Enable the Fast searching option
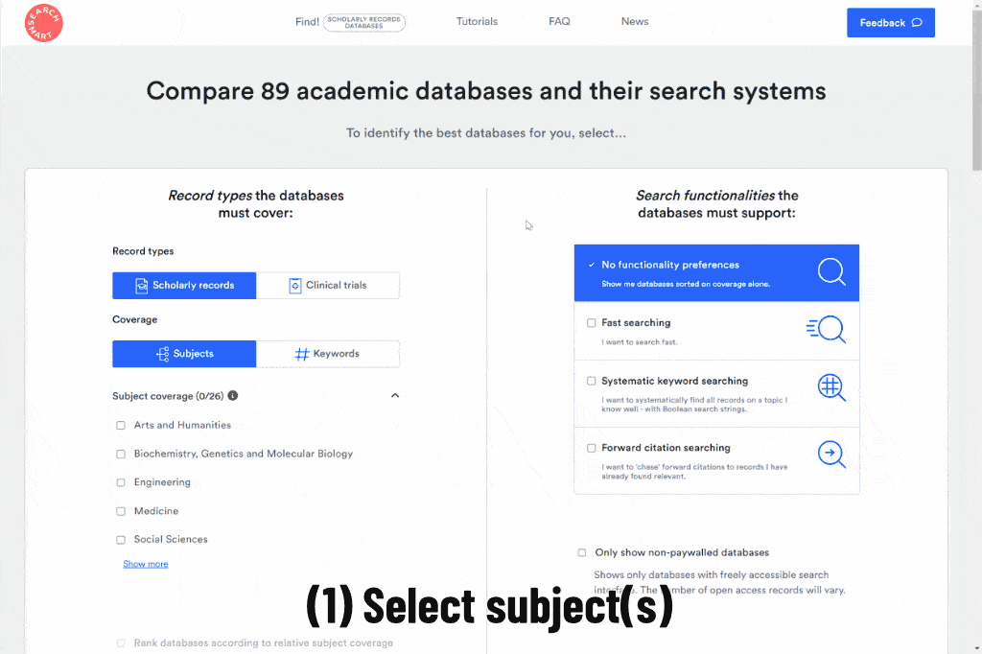Image resolution: width=982 pixels, height=654 pixels. 592,322
